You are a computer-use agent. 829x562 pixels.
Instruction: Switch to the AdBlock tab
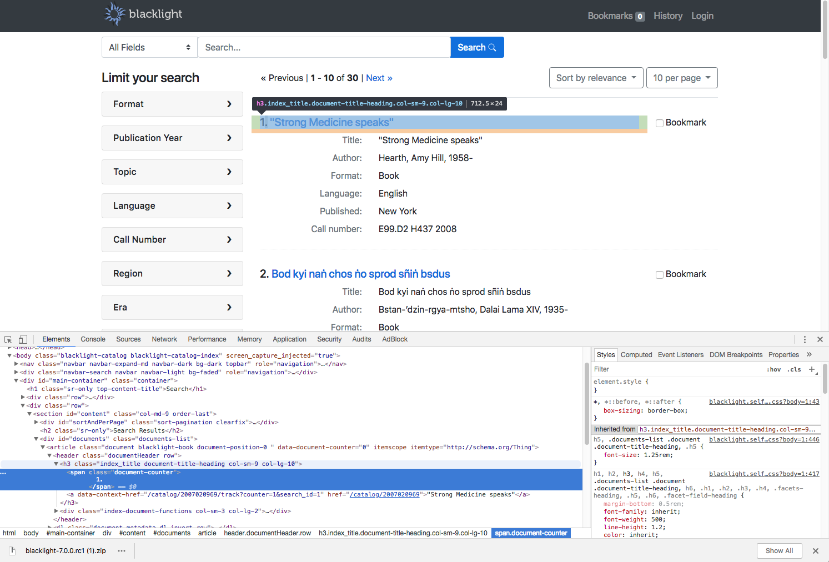tap(395, 339)
